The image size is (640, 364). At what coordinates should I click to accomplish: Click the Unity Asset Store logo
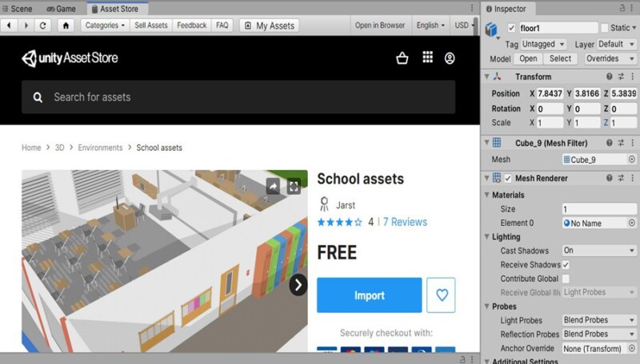click(70, 58)
